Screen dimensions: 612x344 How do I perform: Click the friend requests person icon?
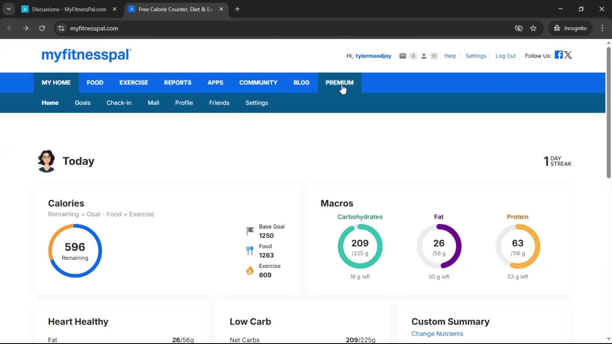424,56
